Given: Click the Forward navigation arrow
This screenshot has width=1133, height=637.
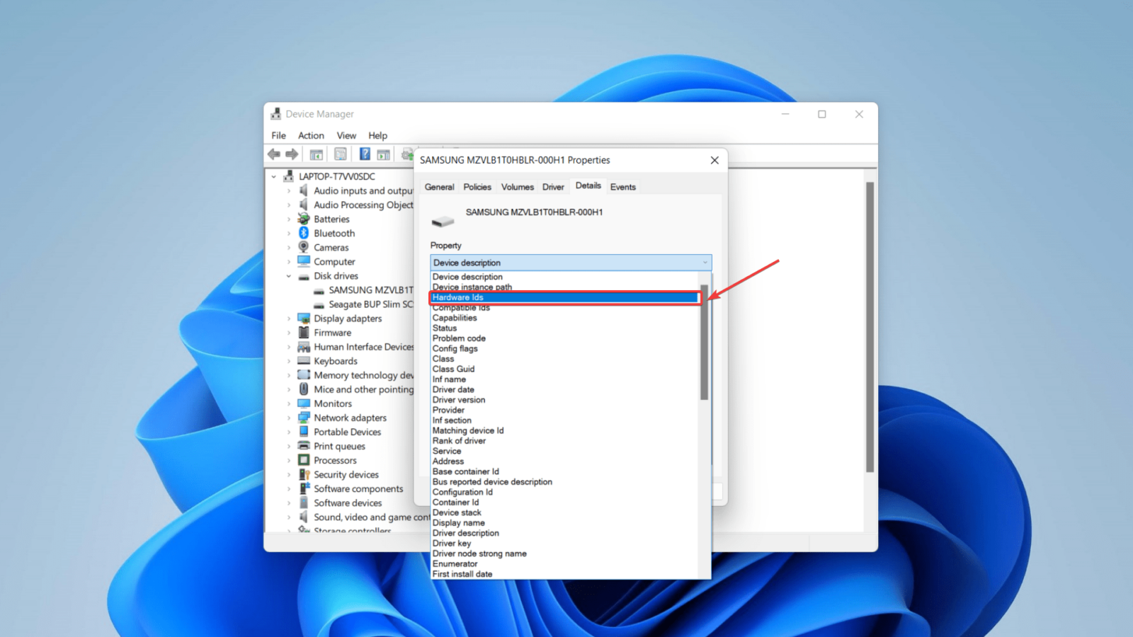Looking at the screenshot, I should [x=292, y=154].
